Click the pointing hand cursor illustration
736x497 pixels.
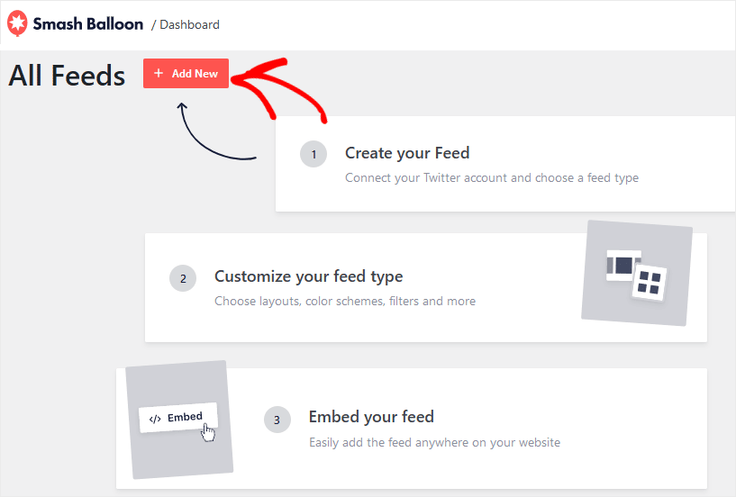[x=208, y=432]
